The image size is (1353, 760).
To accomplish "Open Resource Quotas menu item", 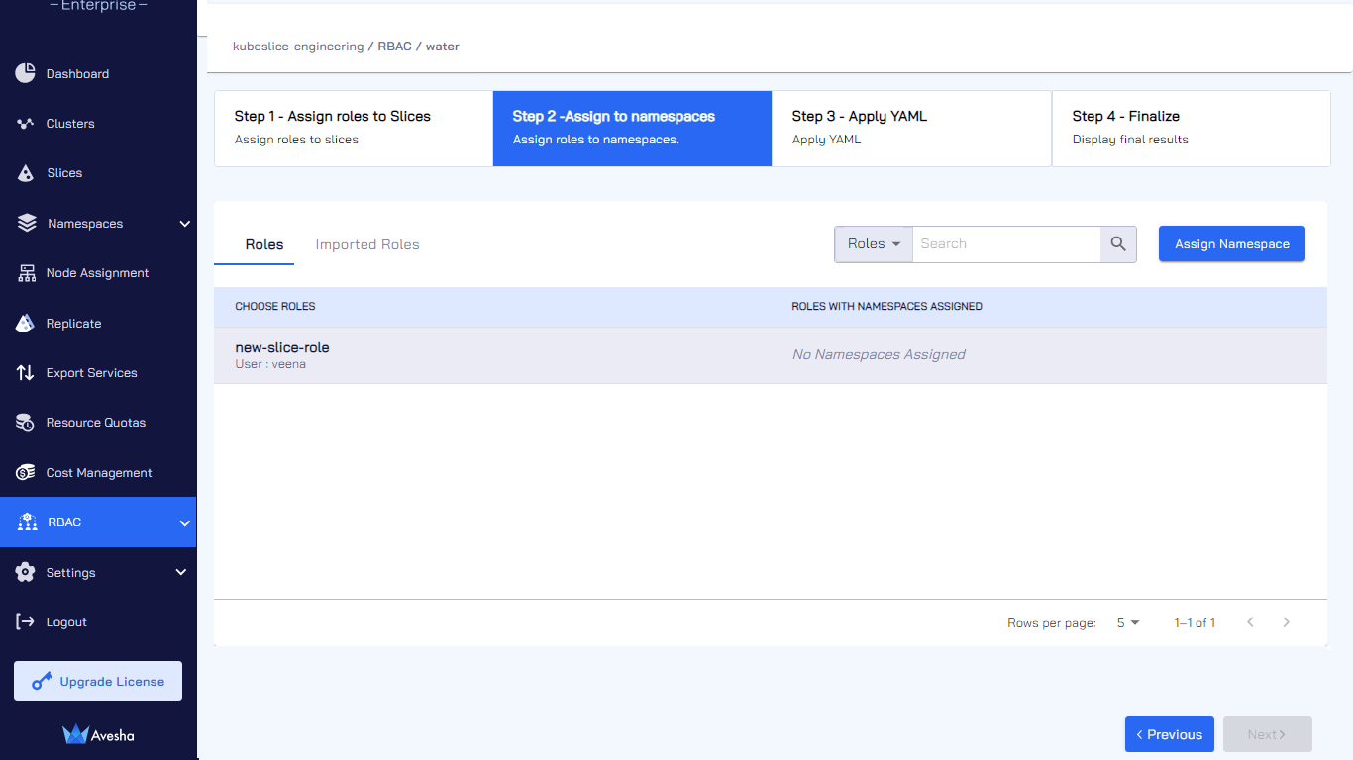I will [x=98, y=423].
